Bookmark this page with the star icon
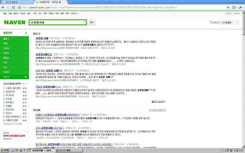This screenshot has width=245, height=153. (20, 7)
